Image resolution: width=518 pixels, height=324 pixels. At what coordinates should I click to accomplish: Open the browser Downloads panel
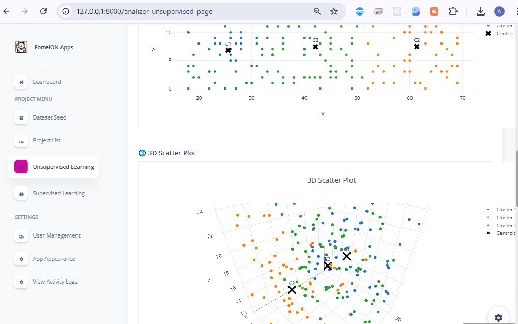click(x=480, y=11)
